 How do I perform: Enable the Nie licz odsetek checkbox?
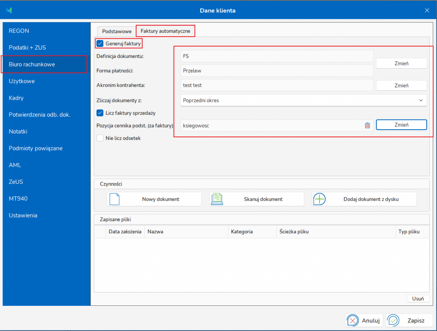tap(100, 138)
